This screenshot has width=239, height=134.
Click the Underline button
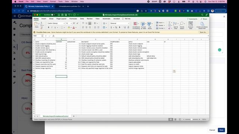[x=55, y=28]
